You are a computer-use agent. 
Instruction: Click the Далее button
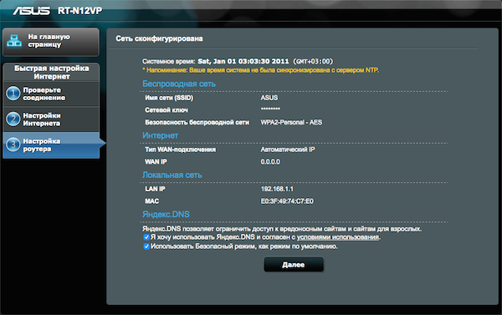point(294,265)
